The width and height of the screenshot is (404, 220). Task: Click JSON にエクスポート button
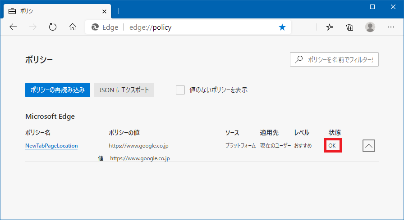(x=124, y=90)
